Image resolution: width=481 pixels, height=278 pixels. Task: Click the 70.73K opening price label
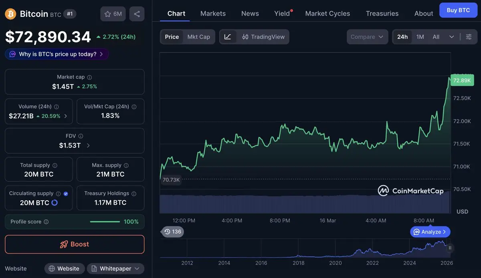coord(171,180)
